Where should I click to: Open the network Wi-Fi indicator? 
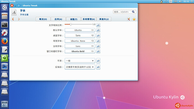(166, 1)
